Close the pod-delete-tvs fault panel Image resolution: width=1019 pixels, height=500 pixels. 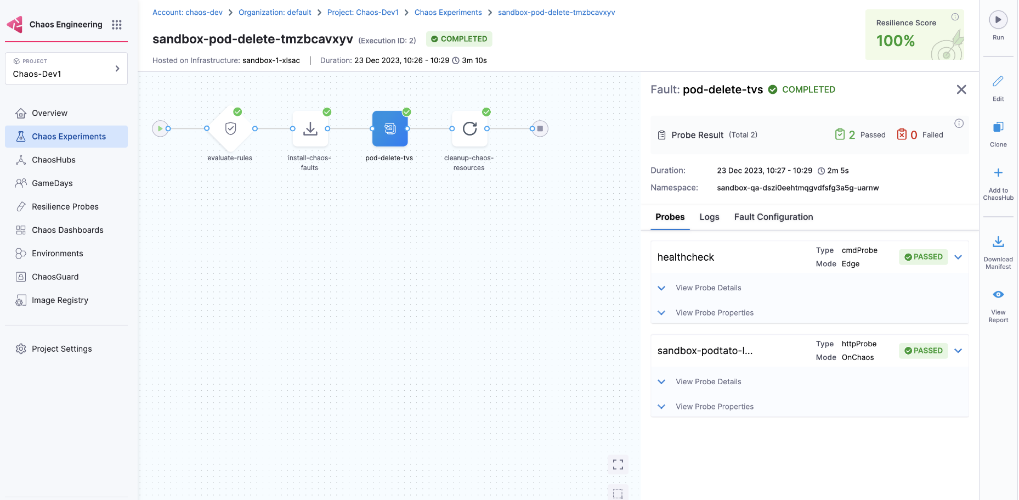coord(961,89)
